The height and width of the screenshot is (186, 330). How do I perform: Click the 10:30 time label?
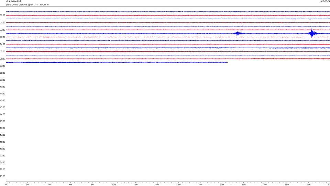[2, 87]
